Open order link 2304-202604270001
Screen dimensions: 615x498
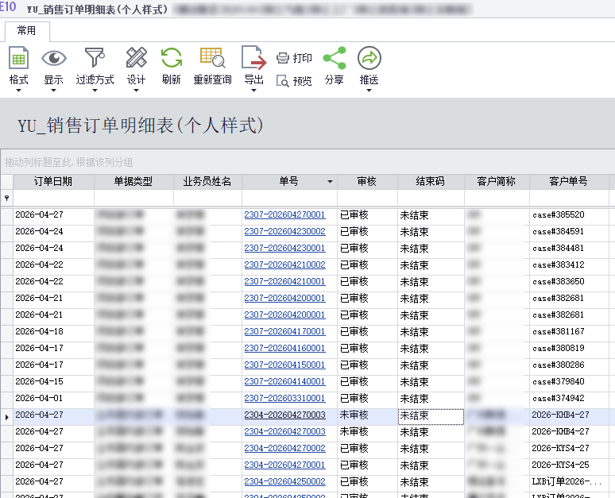click(284, 465)
